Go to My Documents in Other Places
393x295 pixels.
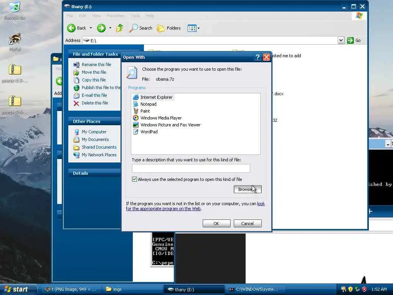pyautogui.click(x=95, y=139)
